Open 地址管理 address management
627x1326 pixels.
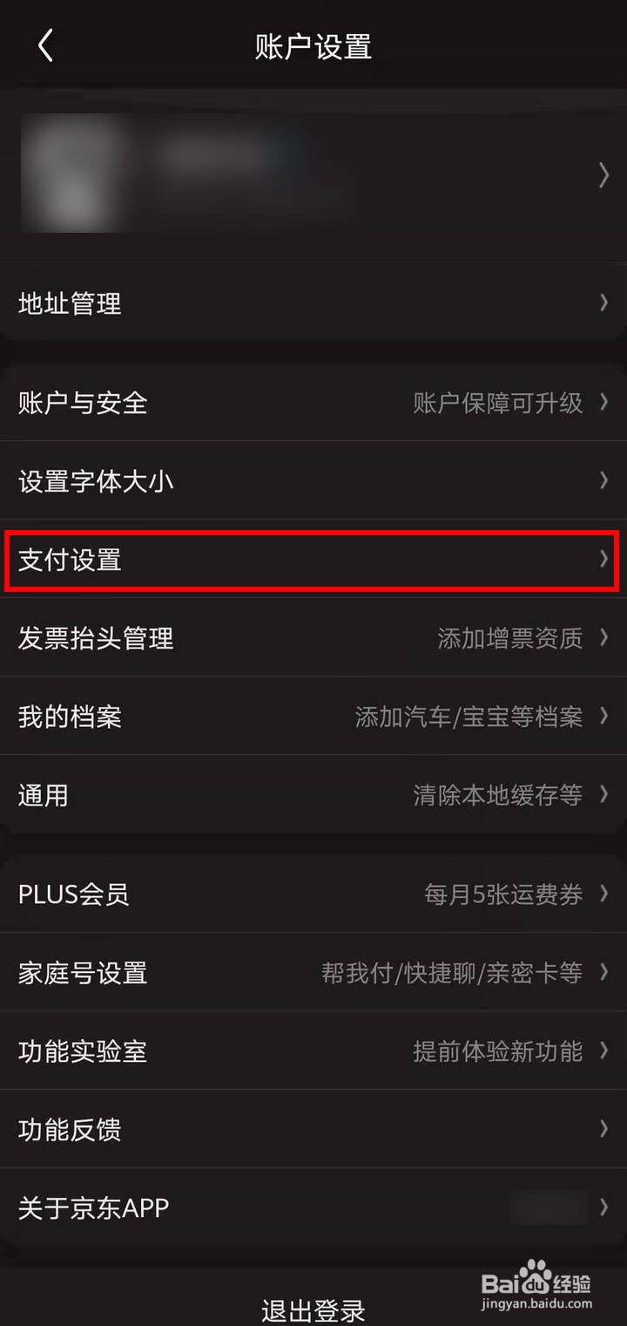pos(313,303)
